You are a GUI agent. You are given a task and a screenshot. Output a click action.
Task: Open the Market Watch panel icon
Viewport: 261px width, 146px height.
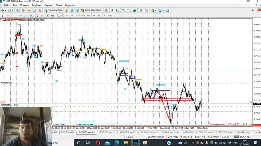[x=18, y=10]
